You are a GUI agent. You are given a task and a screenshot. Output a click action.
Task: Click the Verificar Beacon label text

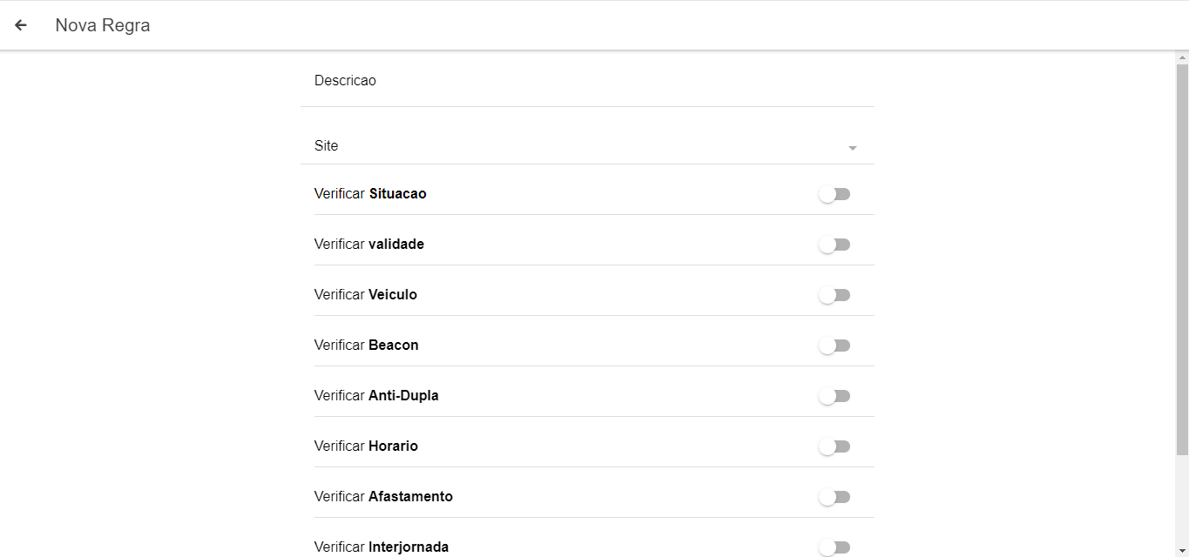pos(367,346)
